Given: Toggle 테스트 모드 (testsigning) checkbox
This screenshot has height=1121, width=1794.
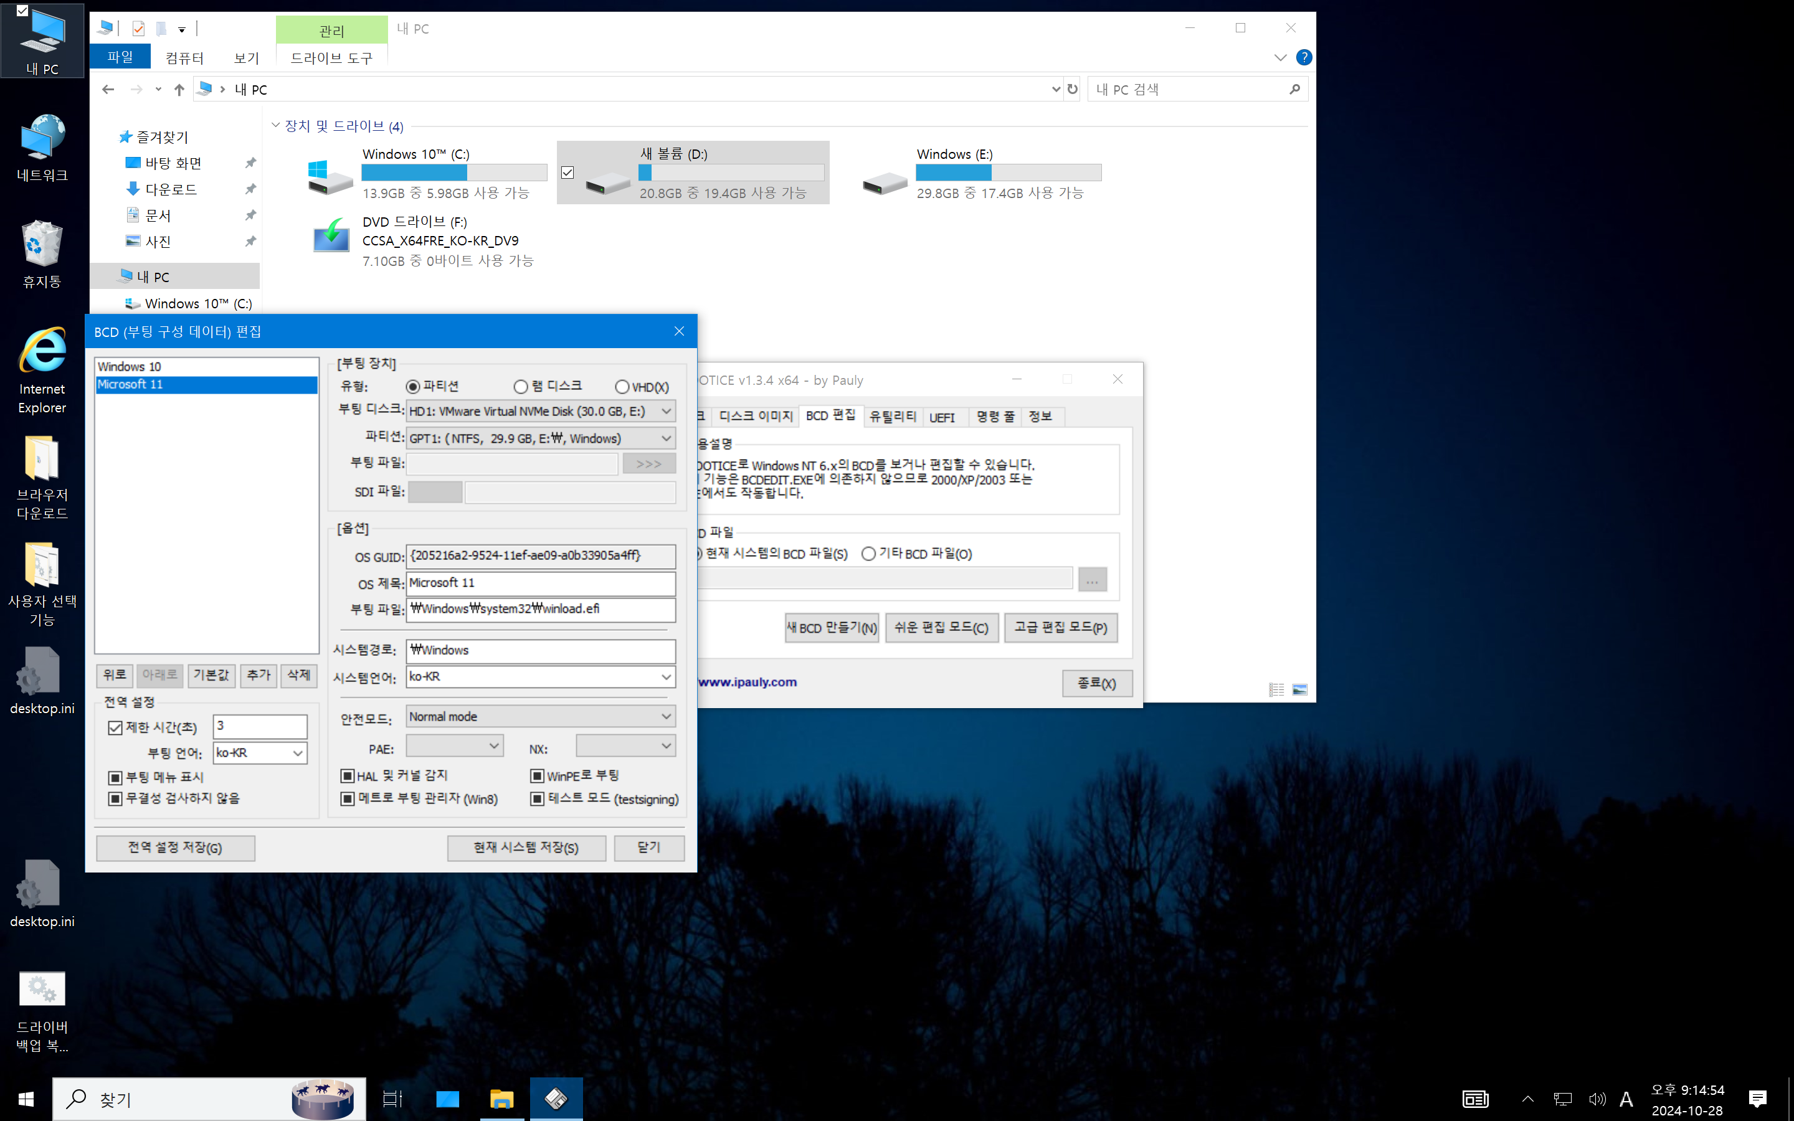Looking at the screenshot, I should point(538,798).
